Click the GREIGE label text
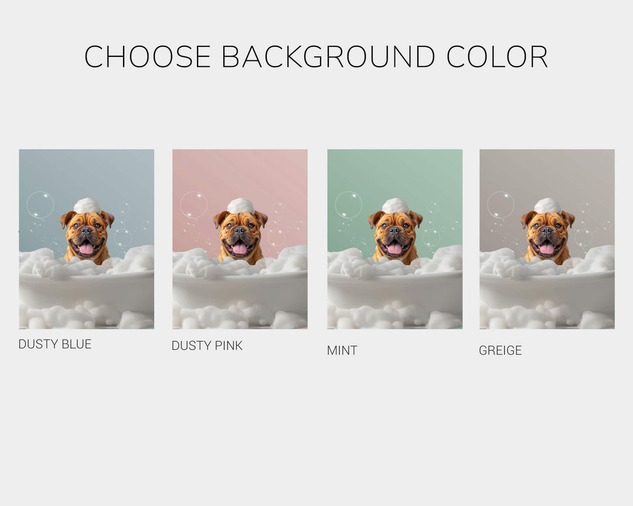Screen dimensions: 633x506 point(500,351)
